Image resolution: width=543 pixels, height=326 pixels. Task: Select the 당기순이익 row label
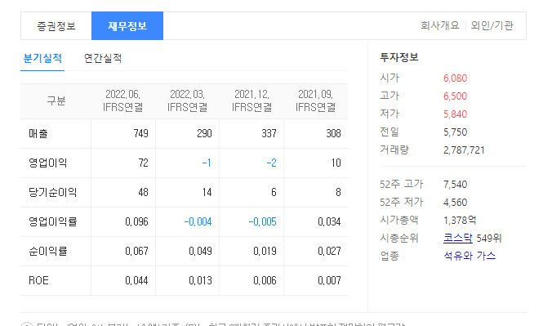point(52,192)
